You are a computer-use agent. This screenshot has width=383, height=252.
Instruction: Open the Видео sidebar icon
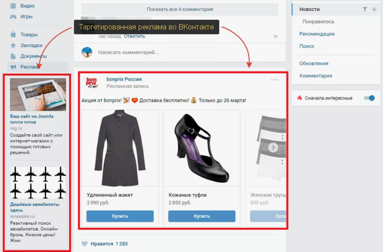(13, 6)
